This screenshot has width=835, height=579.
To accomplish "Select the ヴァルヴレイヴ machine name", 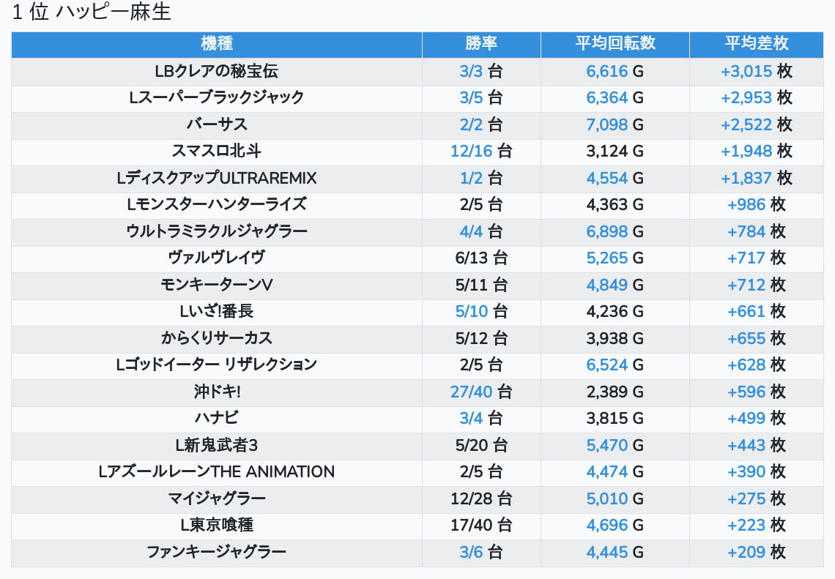I will [x=217, y=258].
